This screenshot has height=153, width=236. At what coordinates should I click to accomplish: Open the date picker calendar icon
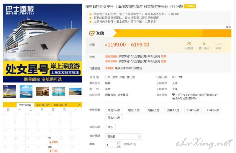pos(139,137)
